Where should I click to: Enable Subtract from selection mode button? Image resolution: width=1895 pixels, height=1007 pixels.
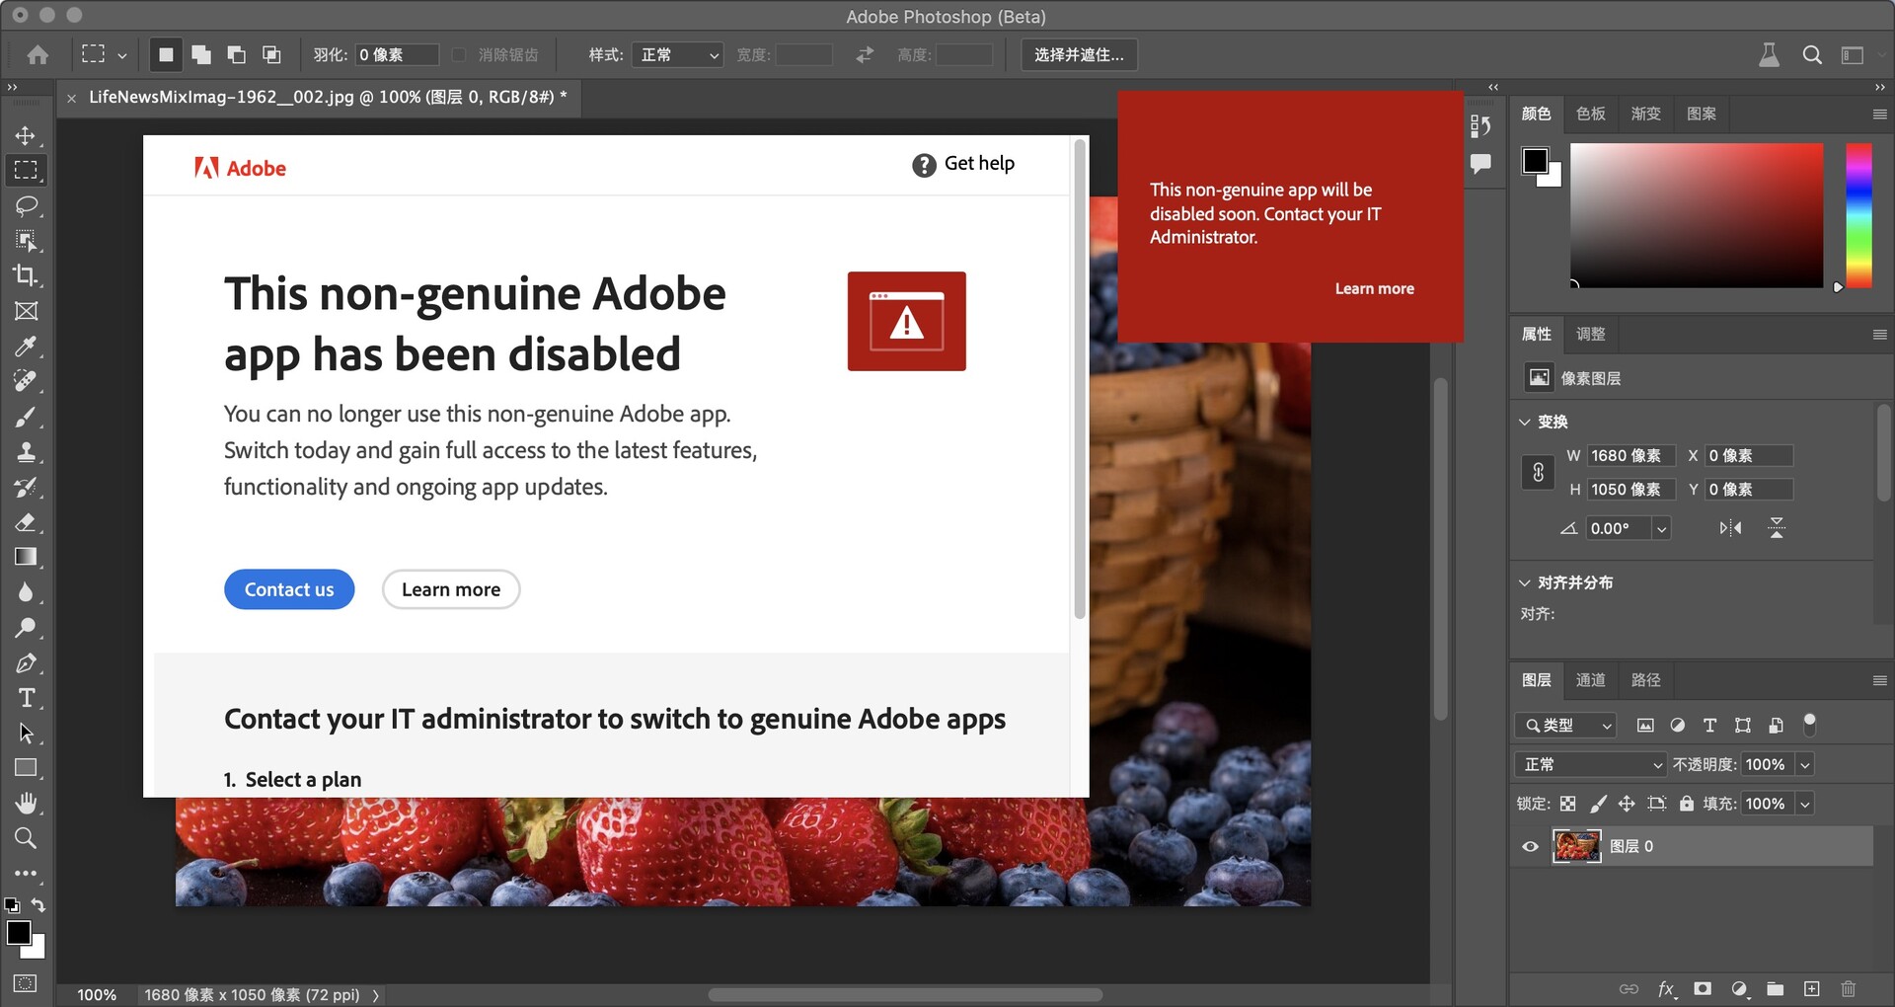(x=237, y=55)
